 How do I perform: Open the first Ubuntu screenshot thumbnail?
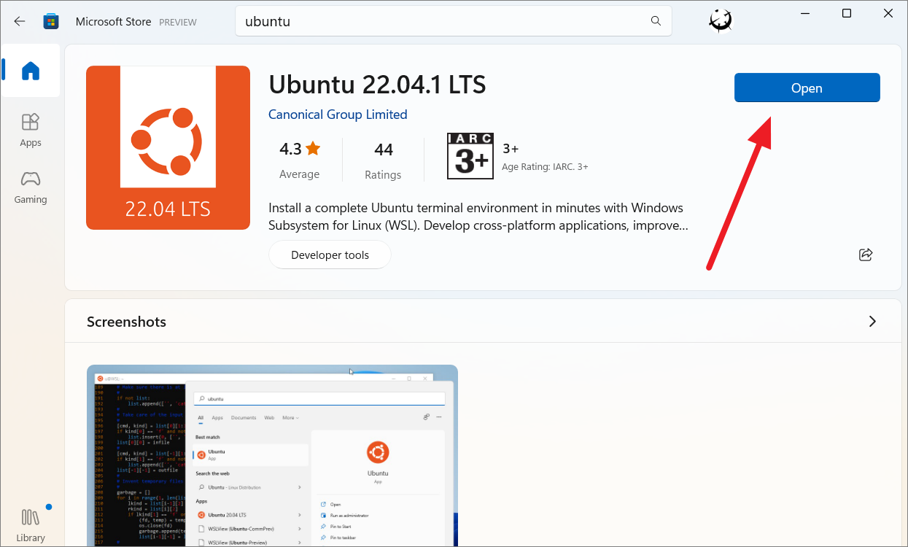(272, 455)
